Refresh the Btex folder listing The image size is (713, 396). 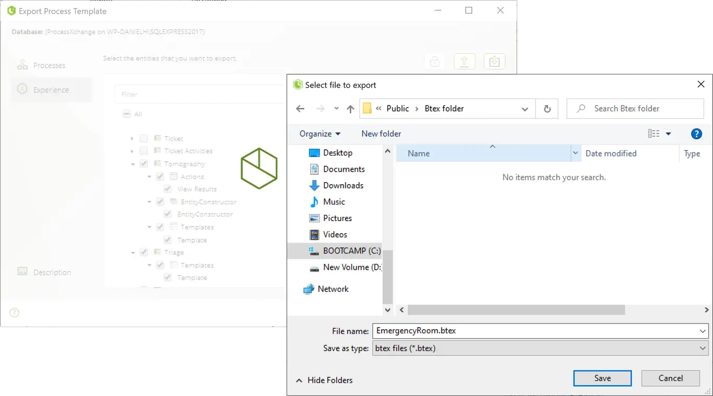547,109
